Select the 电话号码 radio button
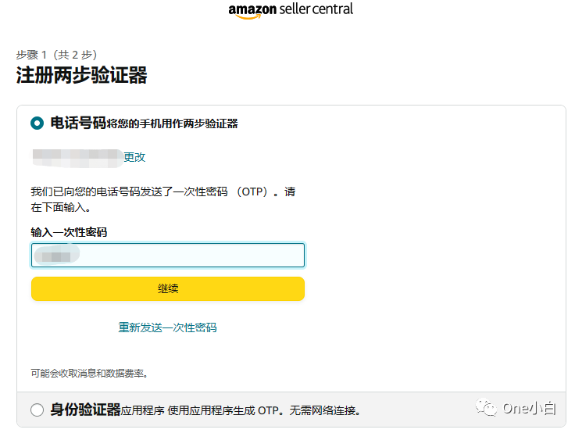This screenshot has height=433, width=575. (37, 123)
